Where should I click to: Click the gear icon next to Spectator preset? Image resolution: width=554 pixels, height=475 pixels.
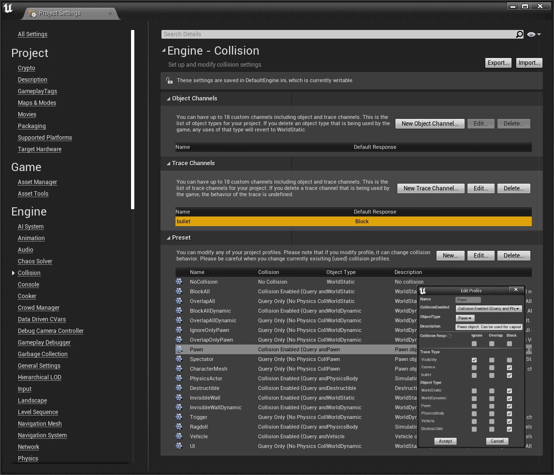(179, 359)
